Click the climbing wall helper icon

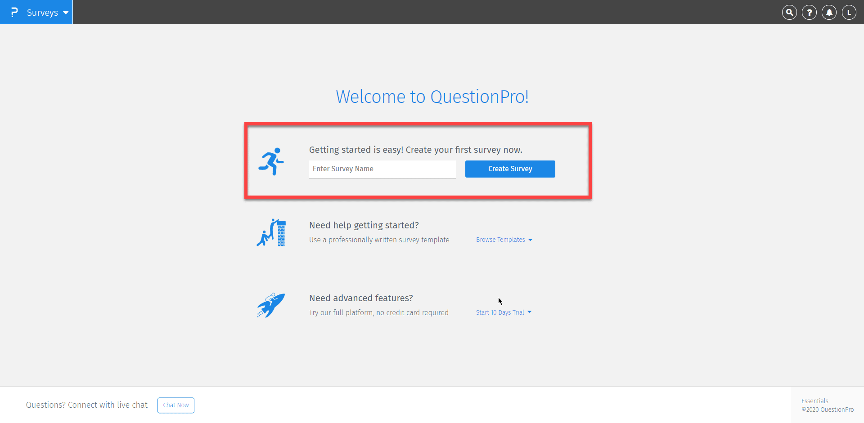271,233
